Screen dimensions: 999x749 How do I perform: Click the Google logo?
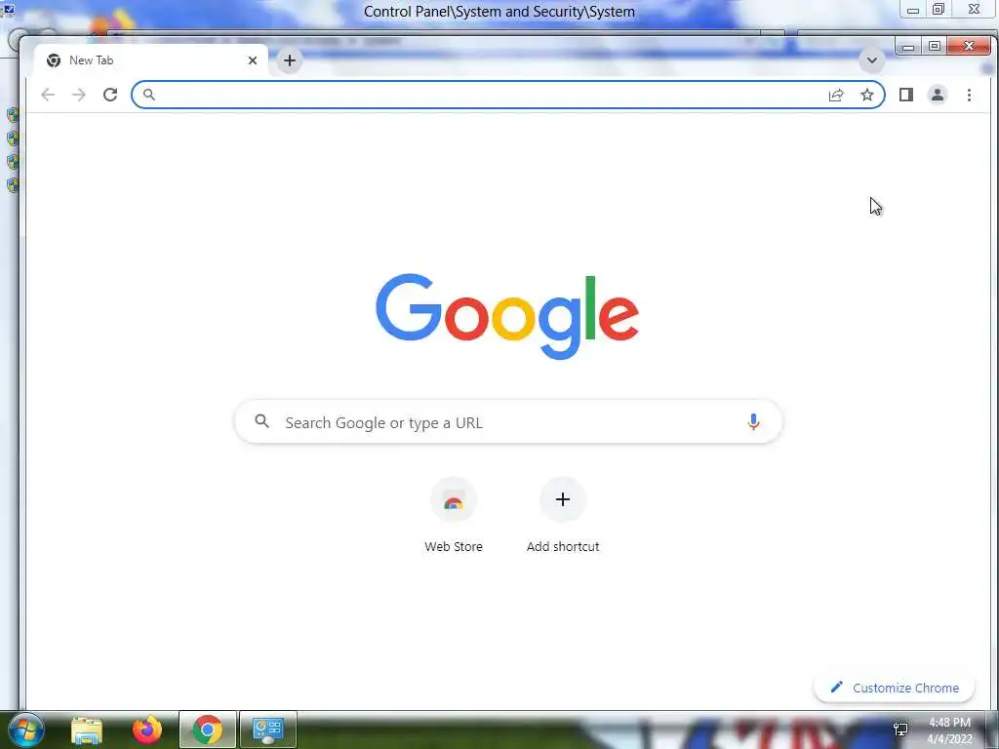[507, 316]
